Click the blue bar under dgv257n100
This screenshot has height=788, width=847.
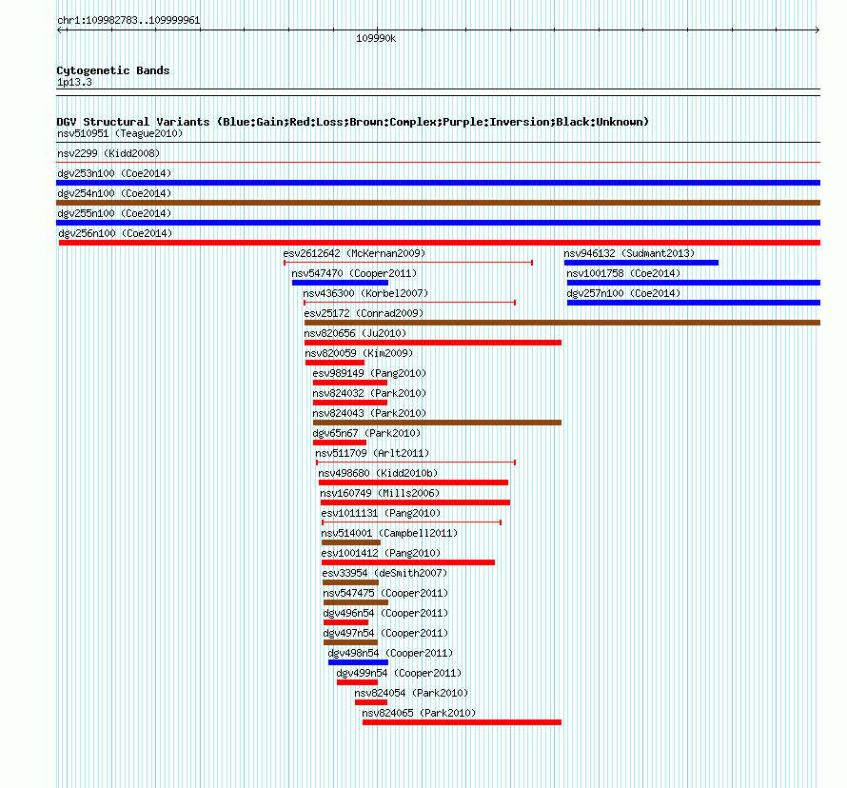pos(694,303)
